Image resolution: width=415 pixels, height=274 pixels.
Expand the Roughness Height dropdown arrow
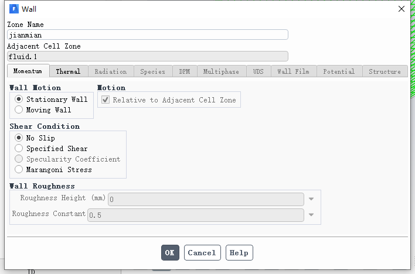click(311, 199)
